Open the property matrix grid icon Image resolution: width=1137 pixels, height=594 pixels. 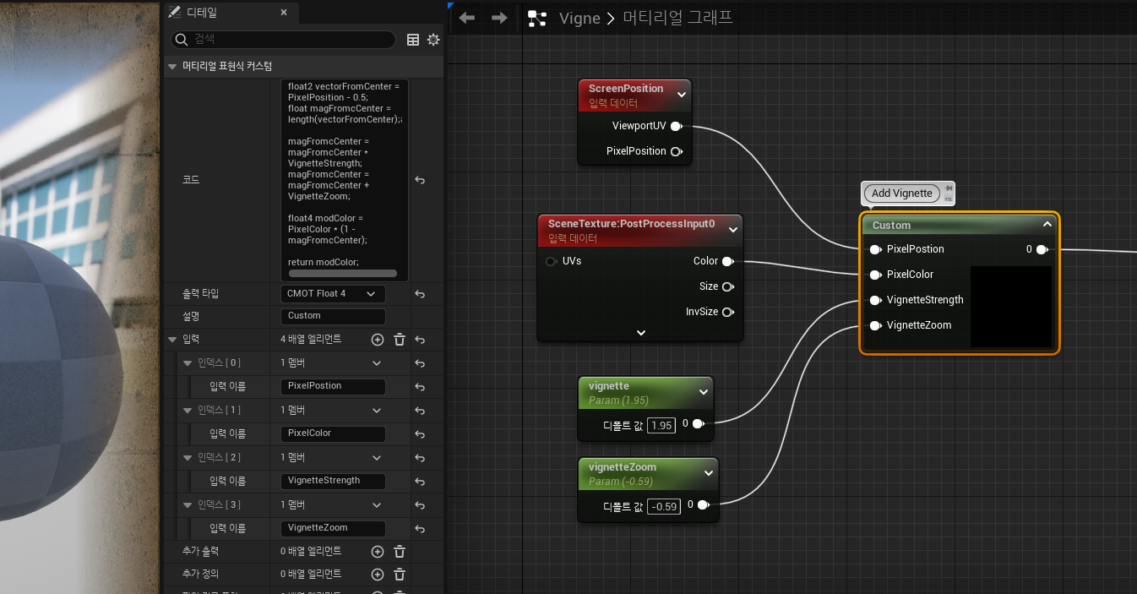[413, 40]
